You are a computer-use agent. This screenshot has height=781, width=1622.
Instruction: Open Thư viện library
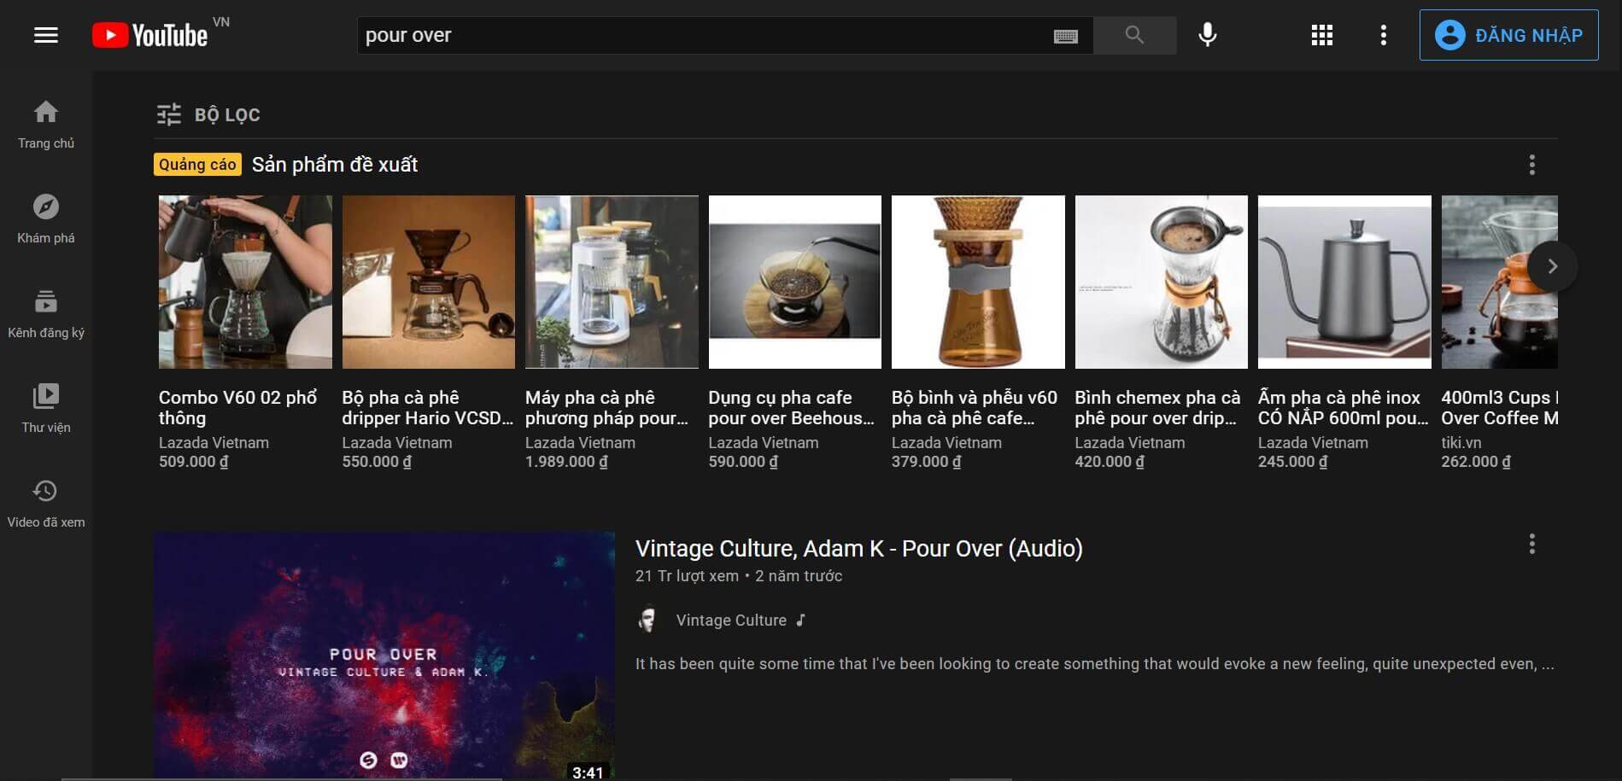pos(46,408)
